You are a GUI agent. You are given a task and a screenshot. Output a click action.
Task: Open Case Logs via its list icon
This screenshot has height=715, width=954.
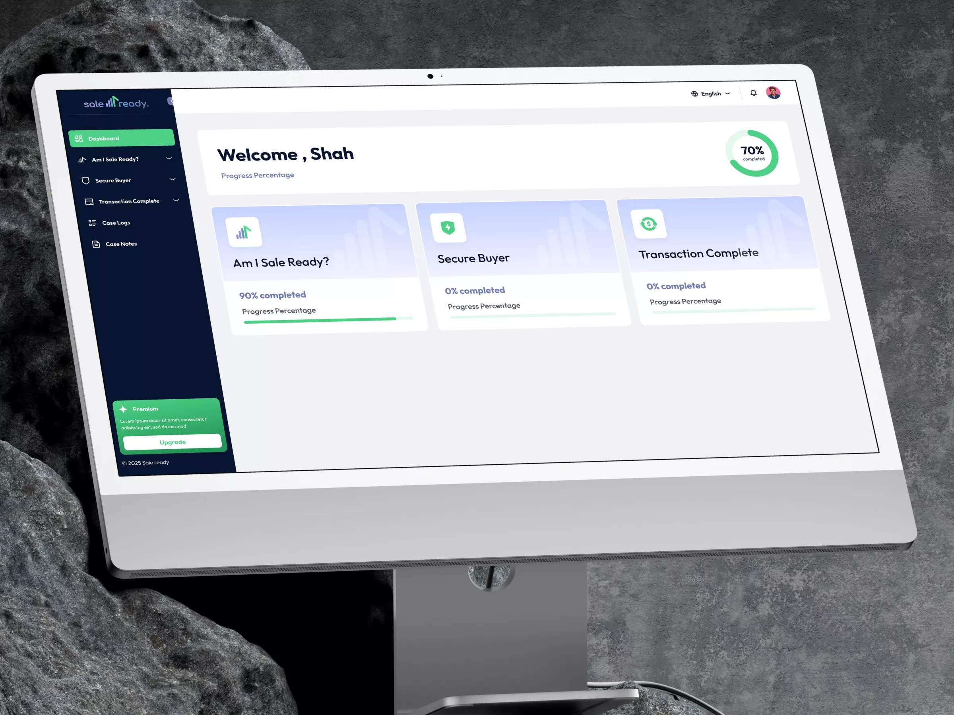pyautogui.click(x=92, y=222)
